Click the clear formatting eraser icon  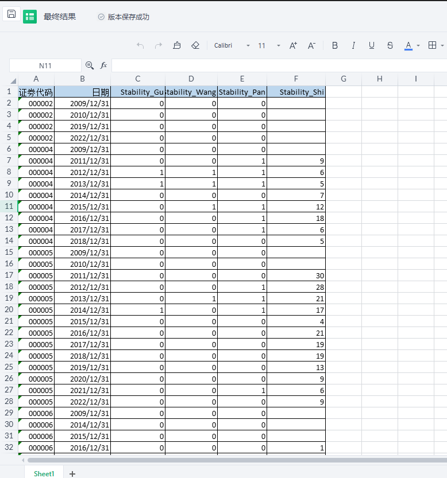195,45
